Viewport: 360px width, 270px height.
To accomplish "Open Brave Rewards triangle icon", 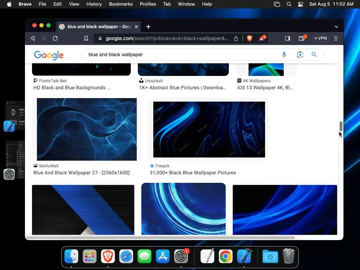I will pos(262,38).
